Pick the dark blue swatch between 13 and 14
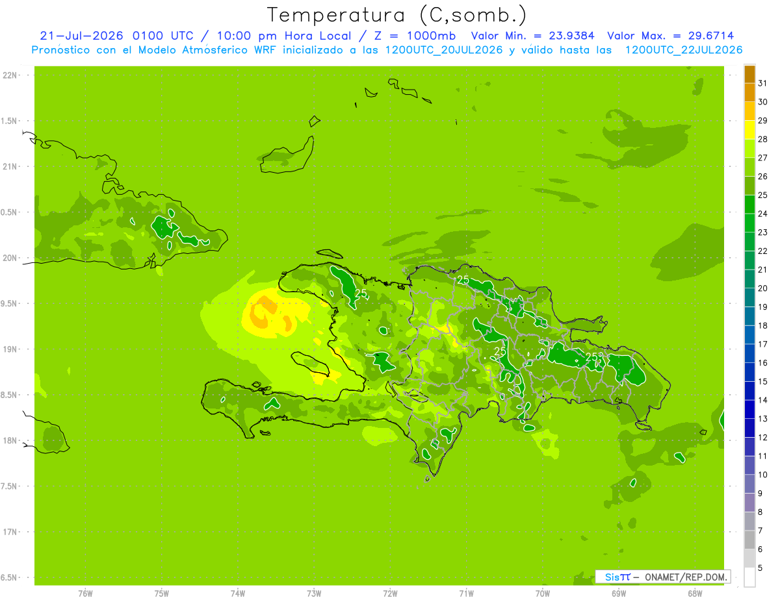Image resolution: width=780 pixels, height=602 pixels. tap(749, 409)
